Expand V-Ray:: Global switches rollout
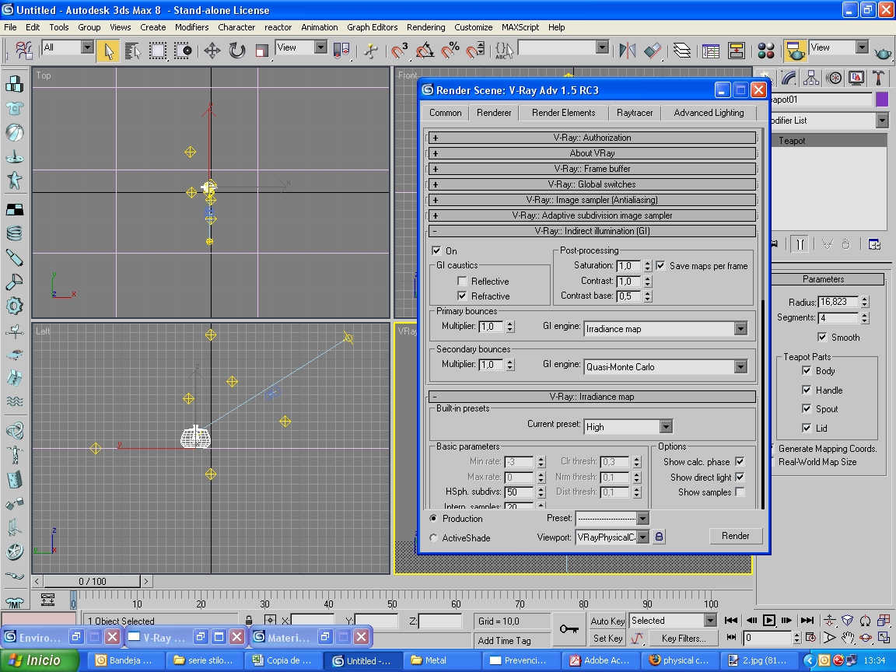 point(592,184)
